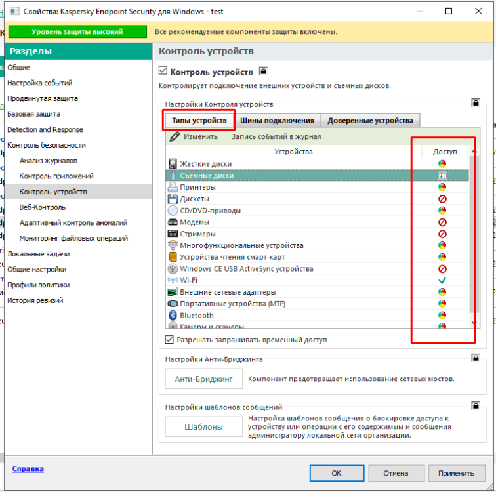Screen dimensions: 496x492
Task: Open Мониторинг файловых операций subsection
Action: coord(73,238)
